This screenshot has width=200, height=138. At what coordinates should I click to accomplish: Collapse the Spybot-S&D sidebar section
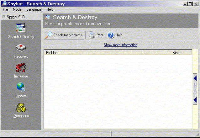tap(4, 17)
